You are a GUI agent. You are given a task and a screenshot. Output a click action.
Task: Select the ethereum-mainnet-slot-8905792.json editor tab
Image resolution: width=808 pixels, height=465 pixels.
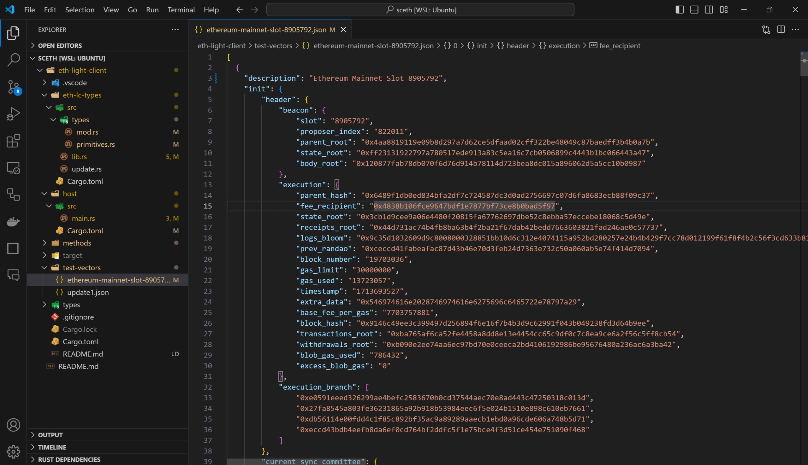(270, 30)
